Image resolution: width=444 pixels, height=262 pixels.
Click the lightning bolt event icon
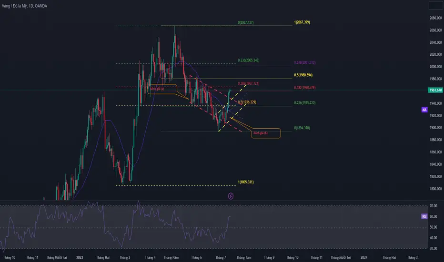tap(231, 196)
